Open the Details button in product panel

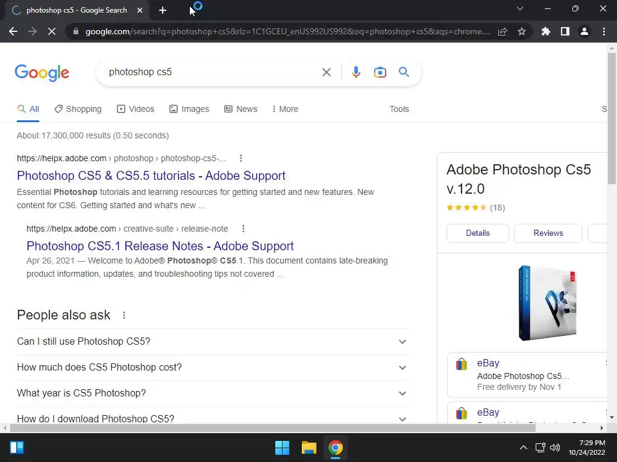[478, 233]
